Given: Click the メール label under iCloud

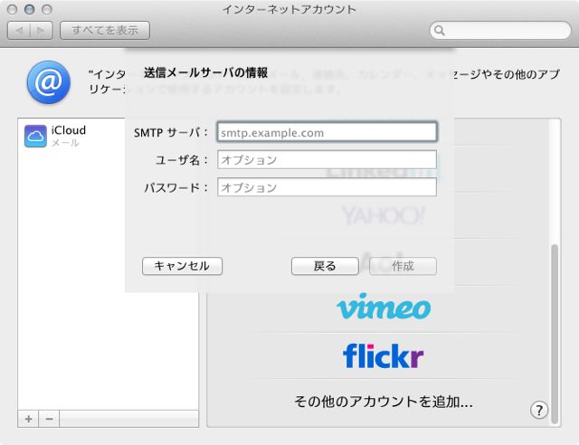Looking at the screenshot, I should [x=65, y=143].
